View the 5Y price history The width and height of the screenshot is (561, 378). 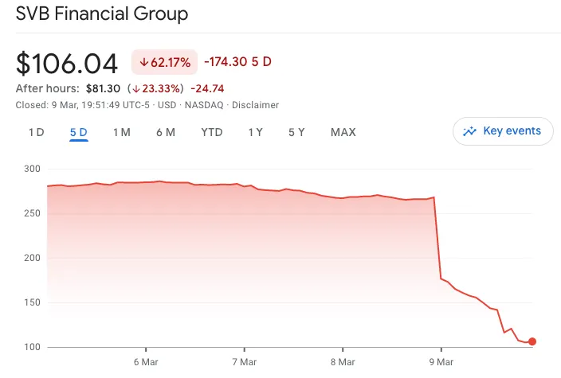click(296, 132)
